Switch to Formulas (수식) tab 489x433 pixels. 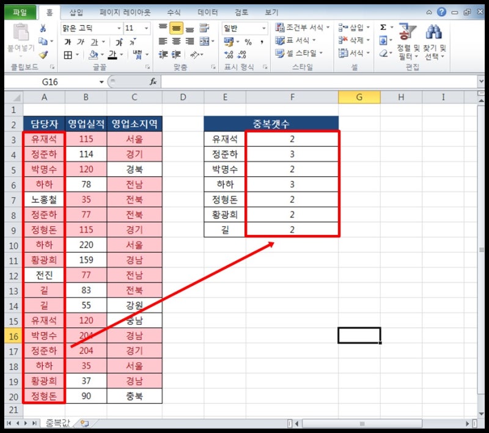(174, 12)
